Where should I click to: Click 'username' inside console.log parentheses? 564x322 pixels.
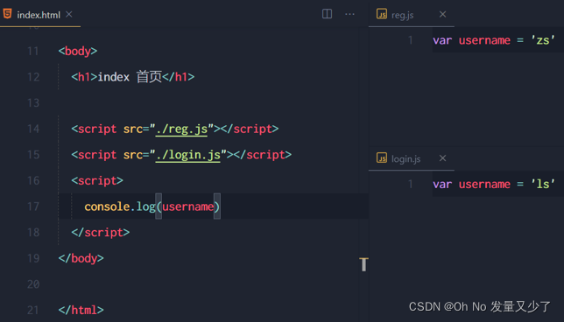click(x=187, y=207)
